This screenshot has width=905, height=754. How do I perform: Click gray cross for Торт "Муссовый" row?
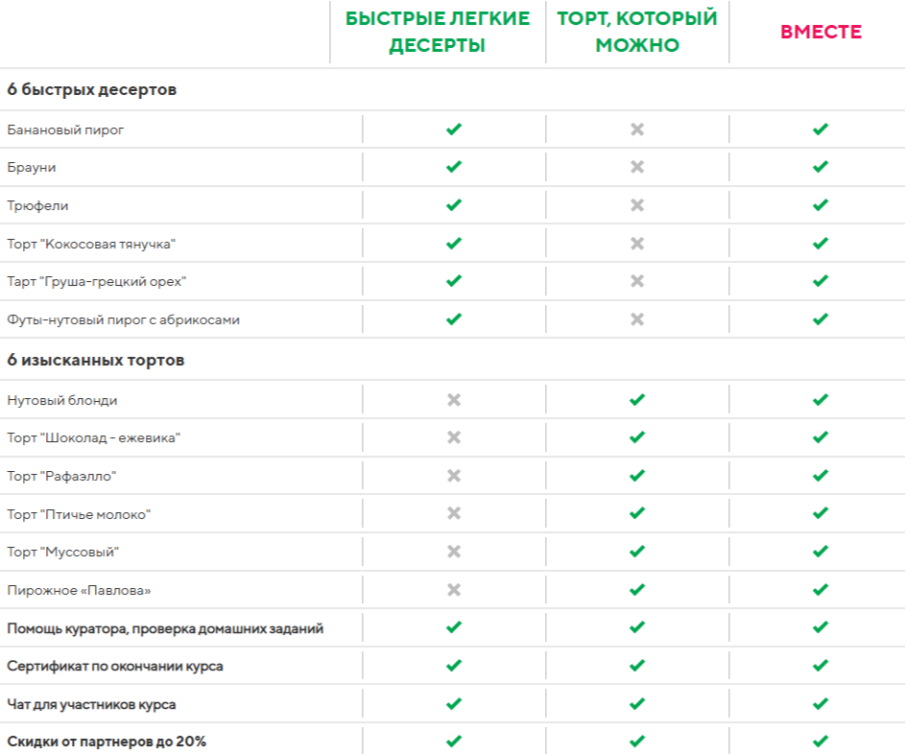(454, 552)
